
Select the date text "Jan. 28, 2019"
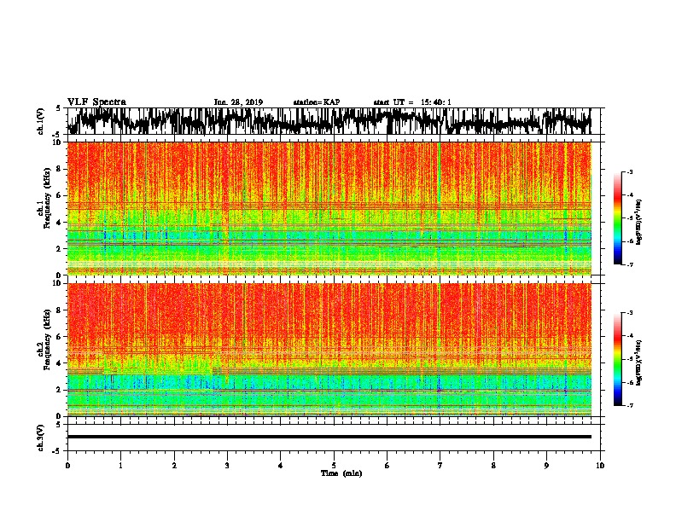[238, 102]
